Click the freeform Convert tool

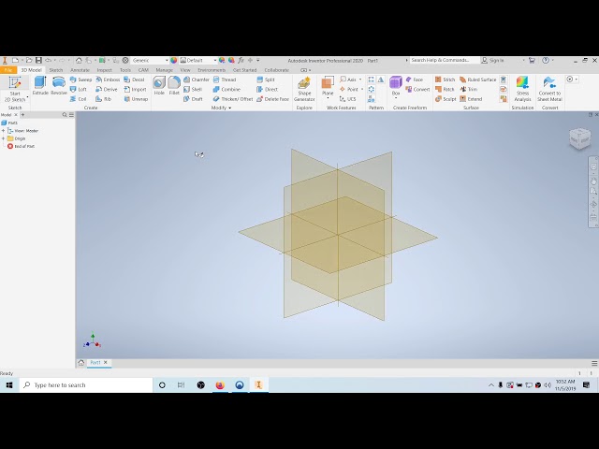click(x=417, y=90)
